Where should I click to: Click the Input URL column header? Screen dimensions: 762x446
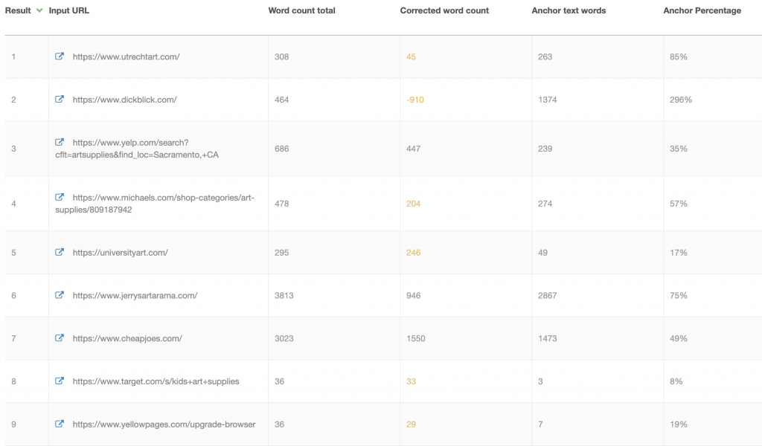pyautogui.click(x=69, y=10)
